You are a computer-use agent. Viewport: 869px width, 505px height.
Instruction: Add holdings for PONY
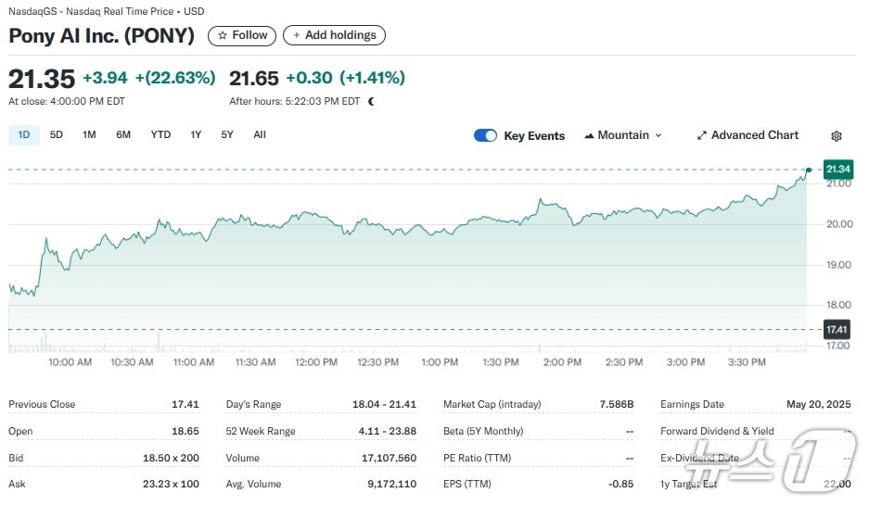pos(334,35)
